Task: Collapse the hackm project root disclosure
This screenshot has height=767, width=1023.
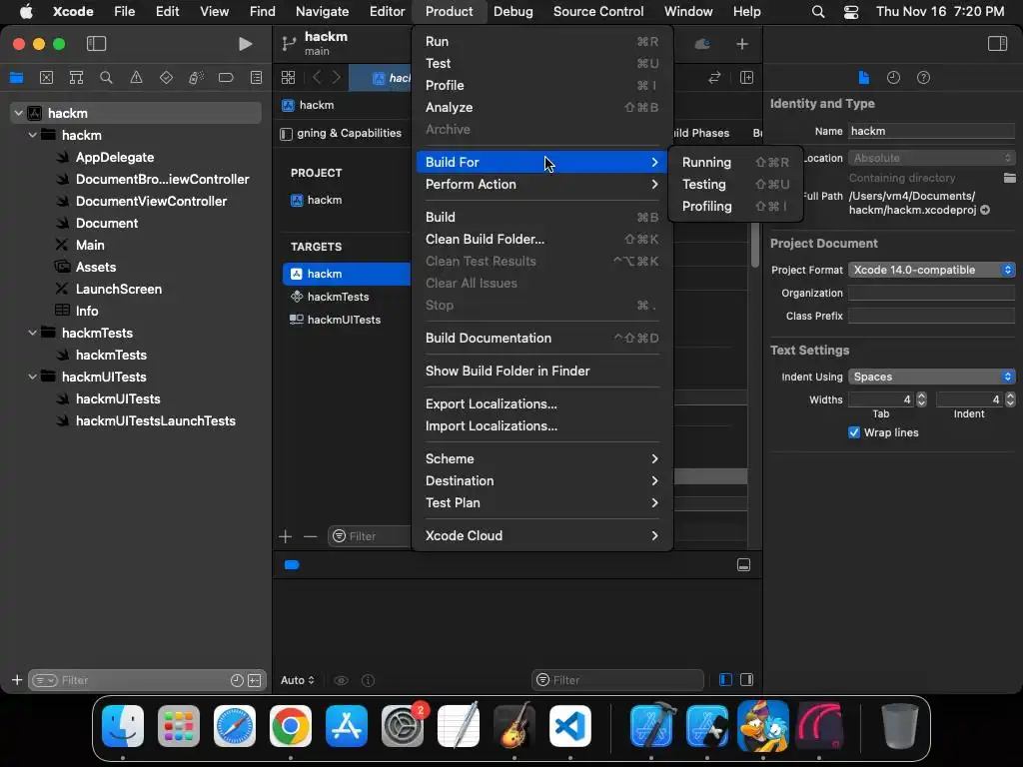Action: (x=19, y=114)
